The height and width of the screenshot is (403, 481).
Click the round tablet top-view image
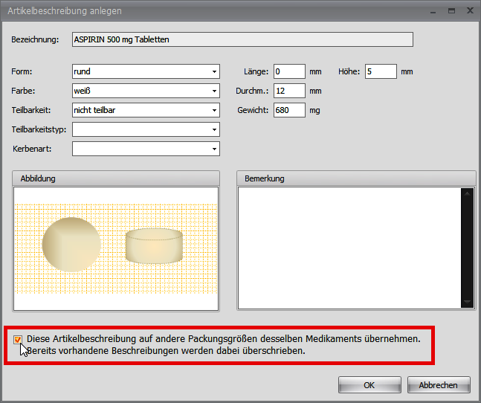71,245
